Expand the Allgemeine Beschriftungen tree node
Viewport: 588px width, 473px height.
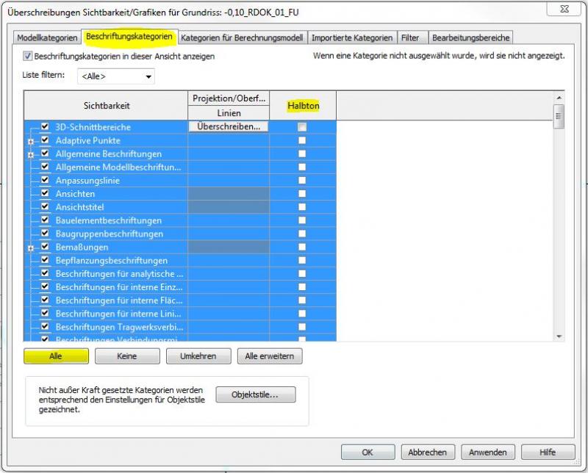(31, 154)
